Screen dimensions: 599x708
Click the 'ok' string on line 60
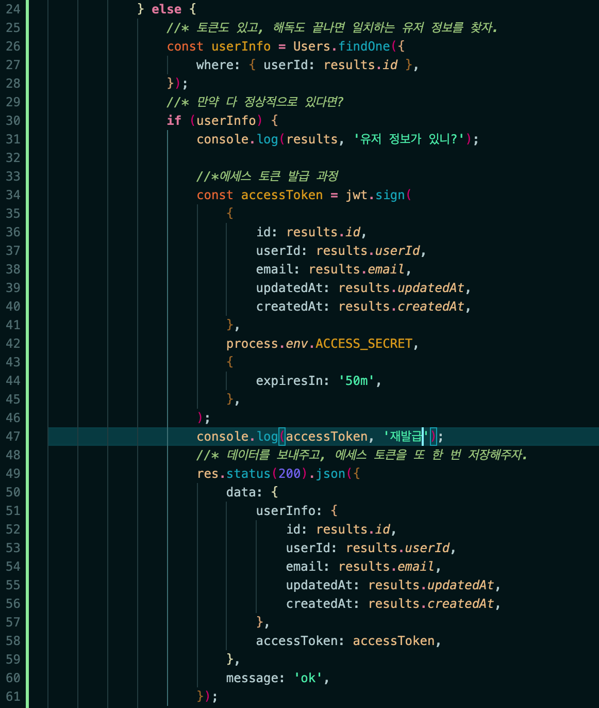pyautogui.click(x=308, y=678)
